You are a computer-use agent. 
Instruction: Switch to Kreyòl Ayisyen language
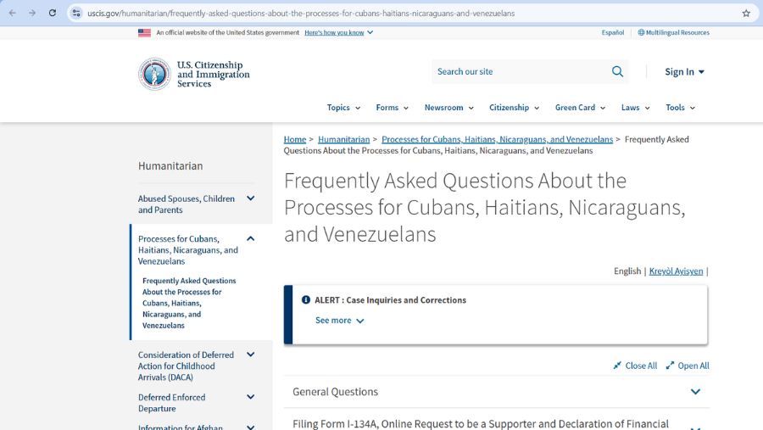click(676, 271)
